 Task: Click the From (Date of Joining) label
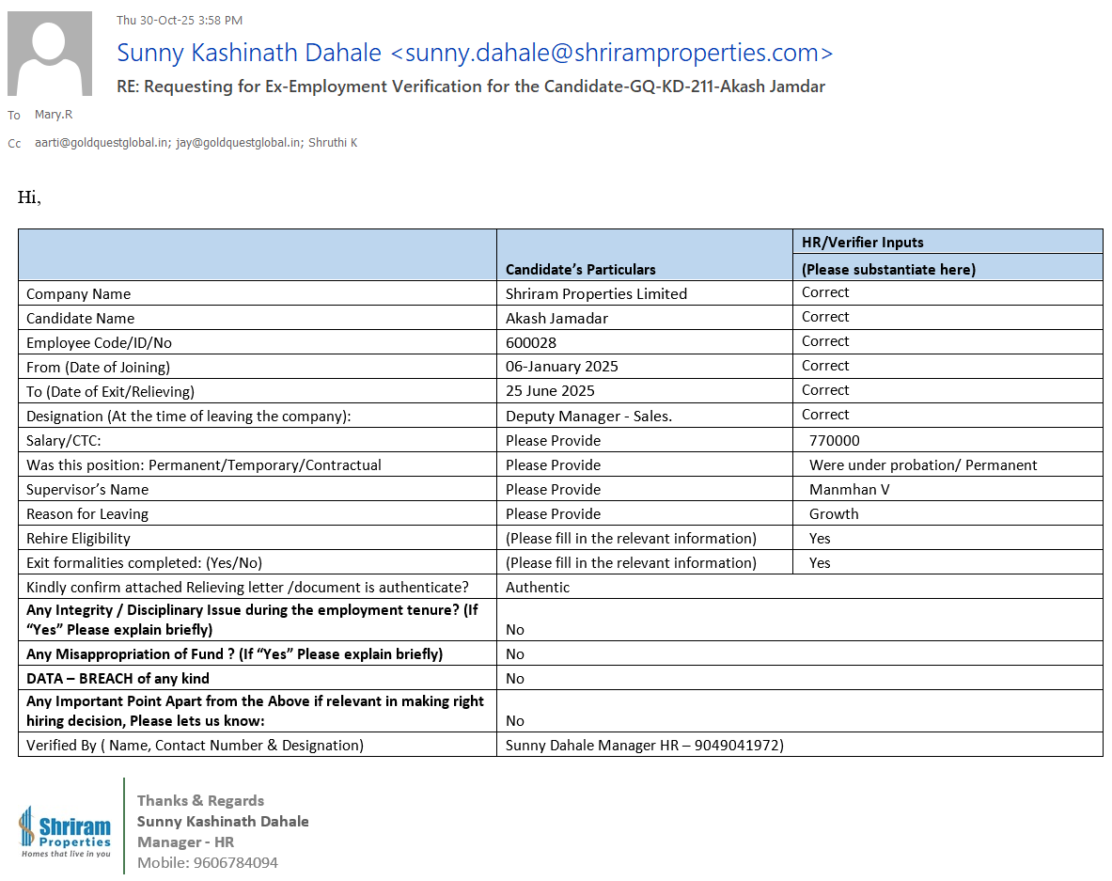point(99,368)
